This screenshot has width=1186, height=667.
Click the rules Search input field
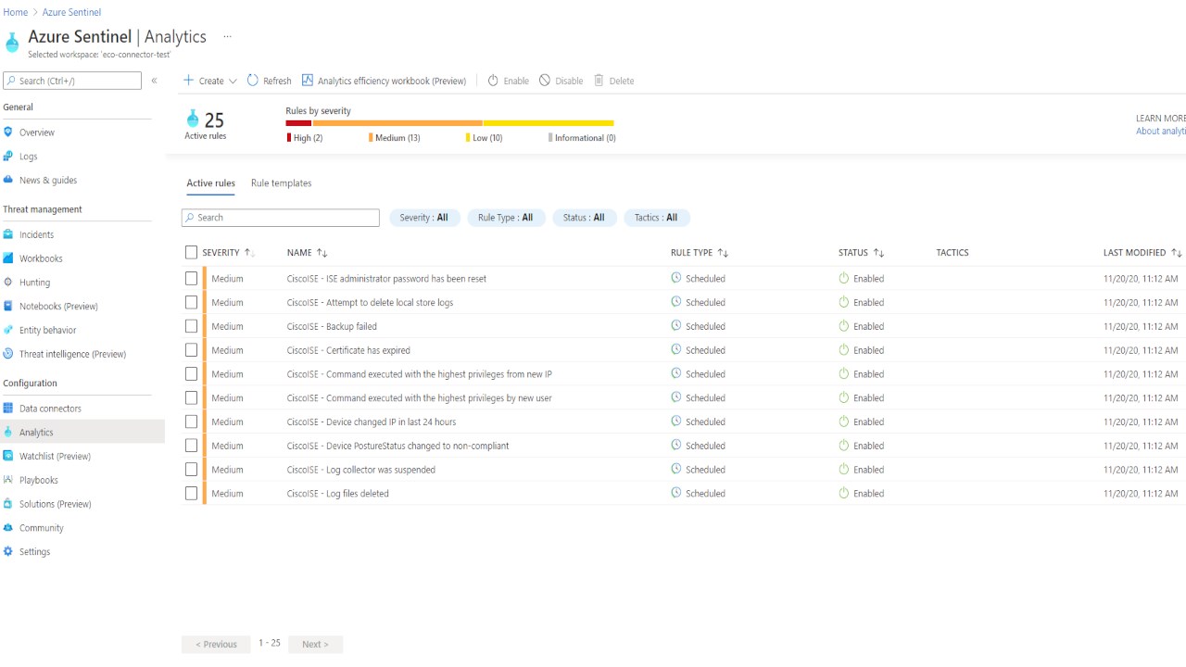(281, 218)
